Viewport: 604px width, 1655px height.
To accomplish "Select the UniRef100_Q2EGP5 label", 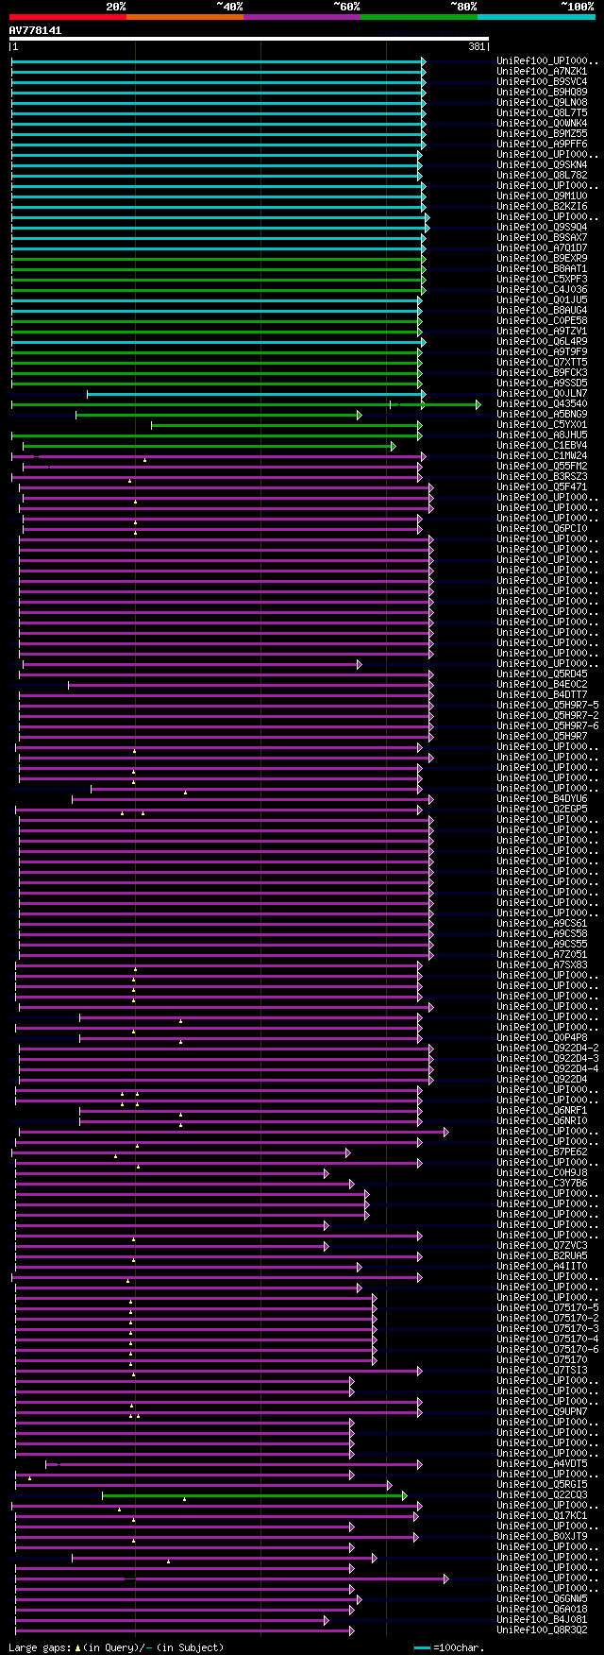I will pos(542,809).
